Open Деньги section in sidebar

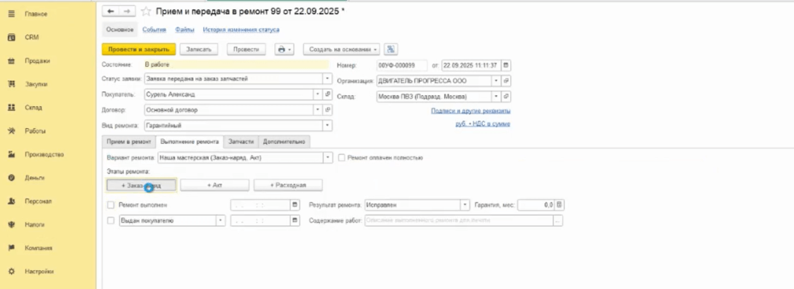[x=34, y=178]
